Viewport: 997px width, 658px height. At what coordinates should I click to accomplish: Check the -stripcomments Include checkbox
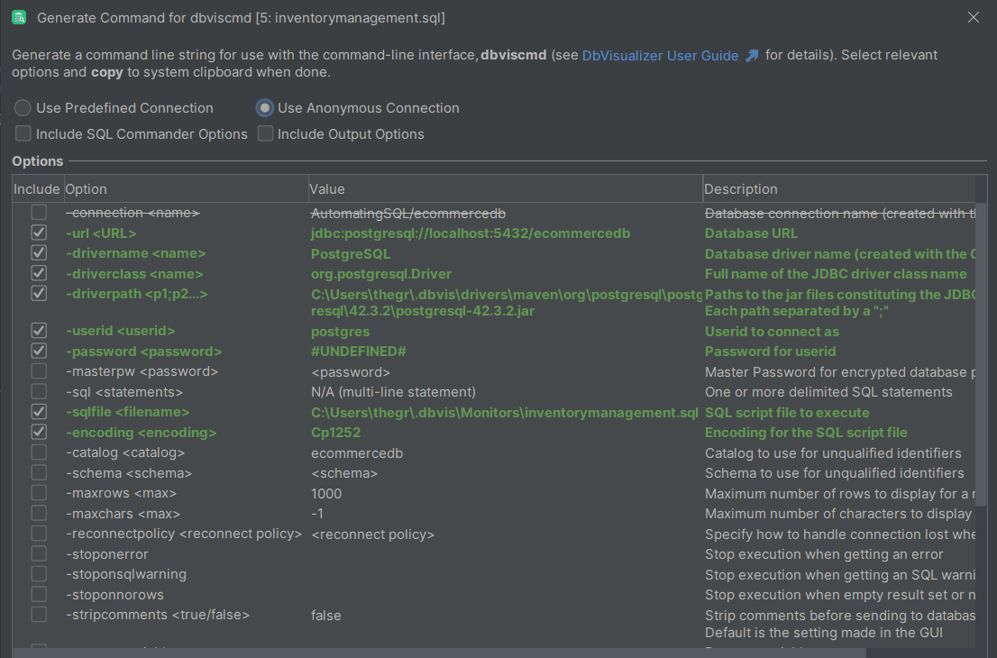pyautogui.click(x=39, y=614)
